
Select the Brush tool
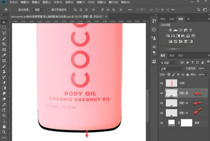coord(4,66)
